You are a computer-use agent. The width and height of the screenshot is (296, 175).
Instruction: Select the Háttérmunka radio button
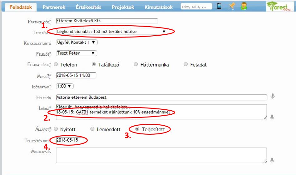(x=136, y=64)
